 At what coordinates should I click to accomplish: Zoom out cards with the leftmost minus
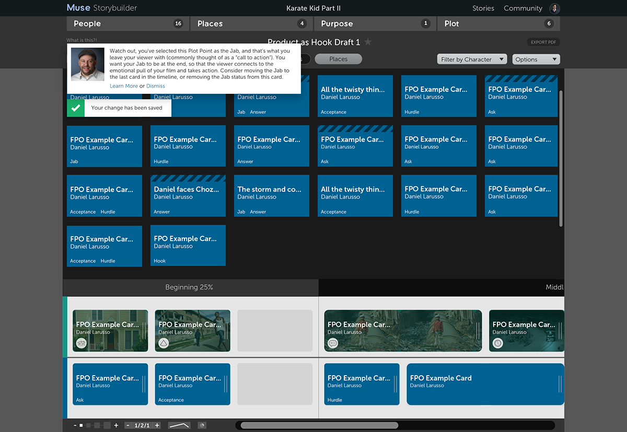click(75, 425)
